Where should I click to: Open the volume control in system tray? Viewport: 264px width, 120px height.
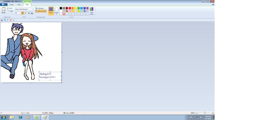click(x=201, y=117)
